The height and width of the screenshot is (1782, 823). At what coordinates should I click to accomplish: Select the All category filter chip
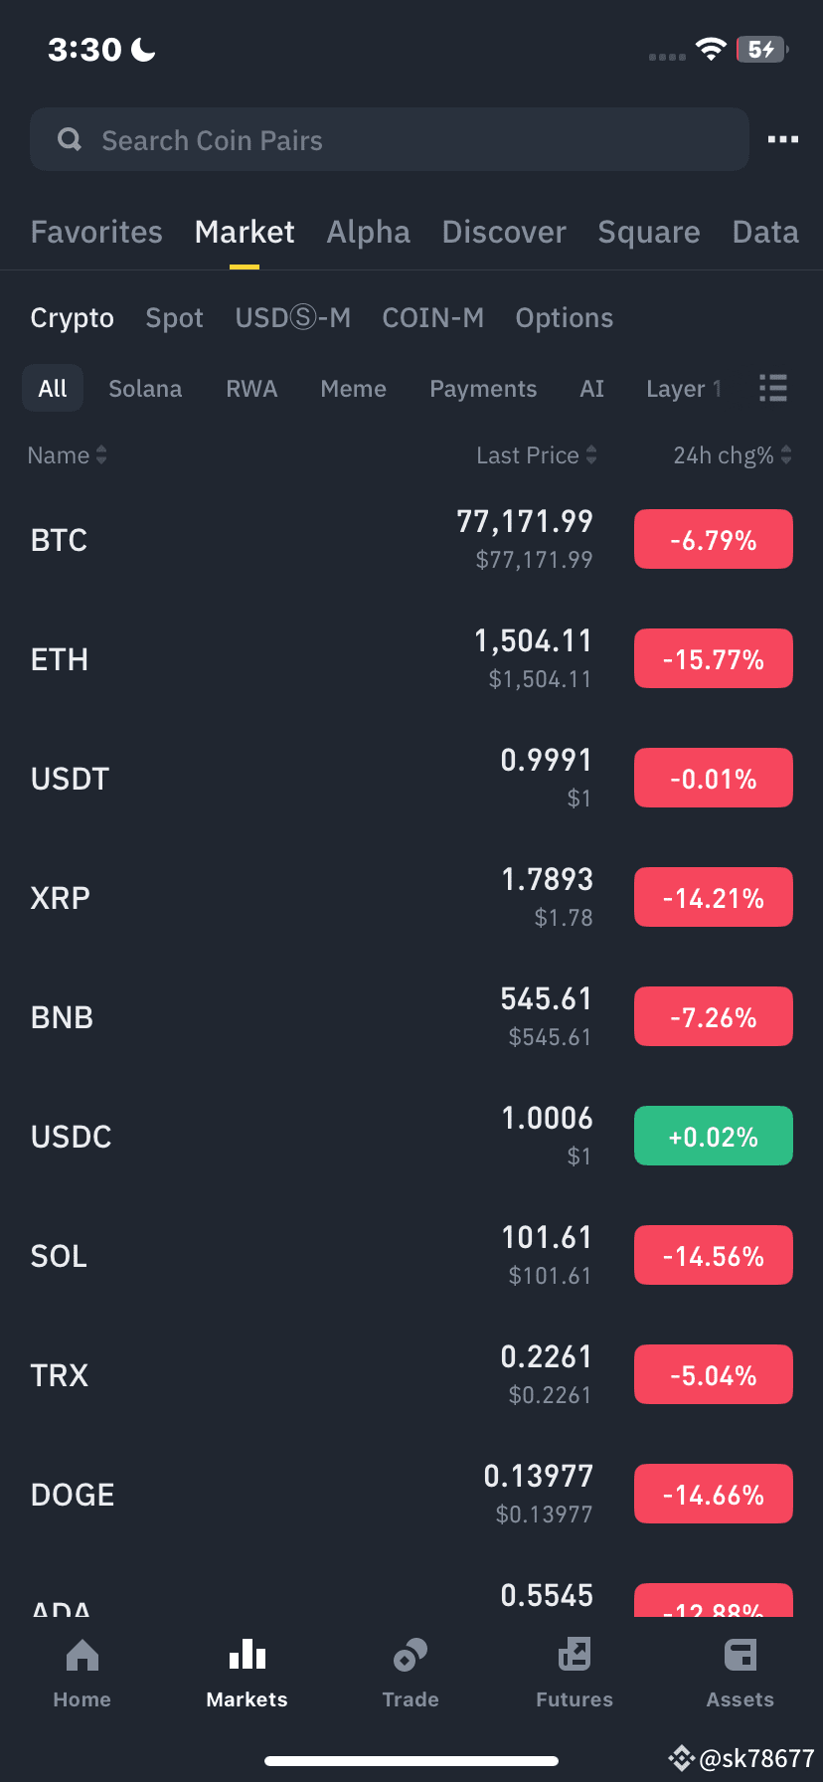coord(53,388)
